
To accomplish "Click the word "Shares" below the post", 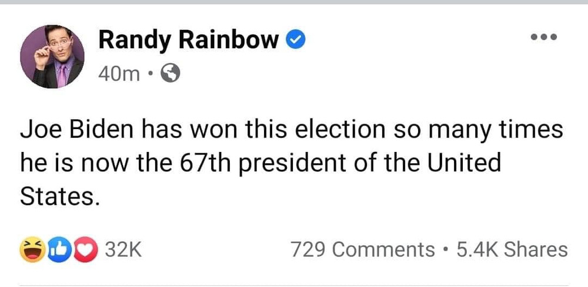I will coord(536,249).
